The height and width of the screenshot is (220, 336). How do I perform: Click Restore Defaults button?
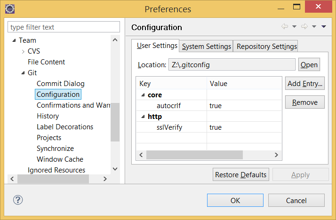[x=240, y=174]
